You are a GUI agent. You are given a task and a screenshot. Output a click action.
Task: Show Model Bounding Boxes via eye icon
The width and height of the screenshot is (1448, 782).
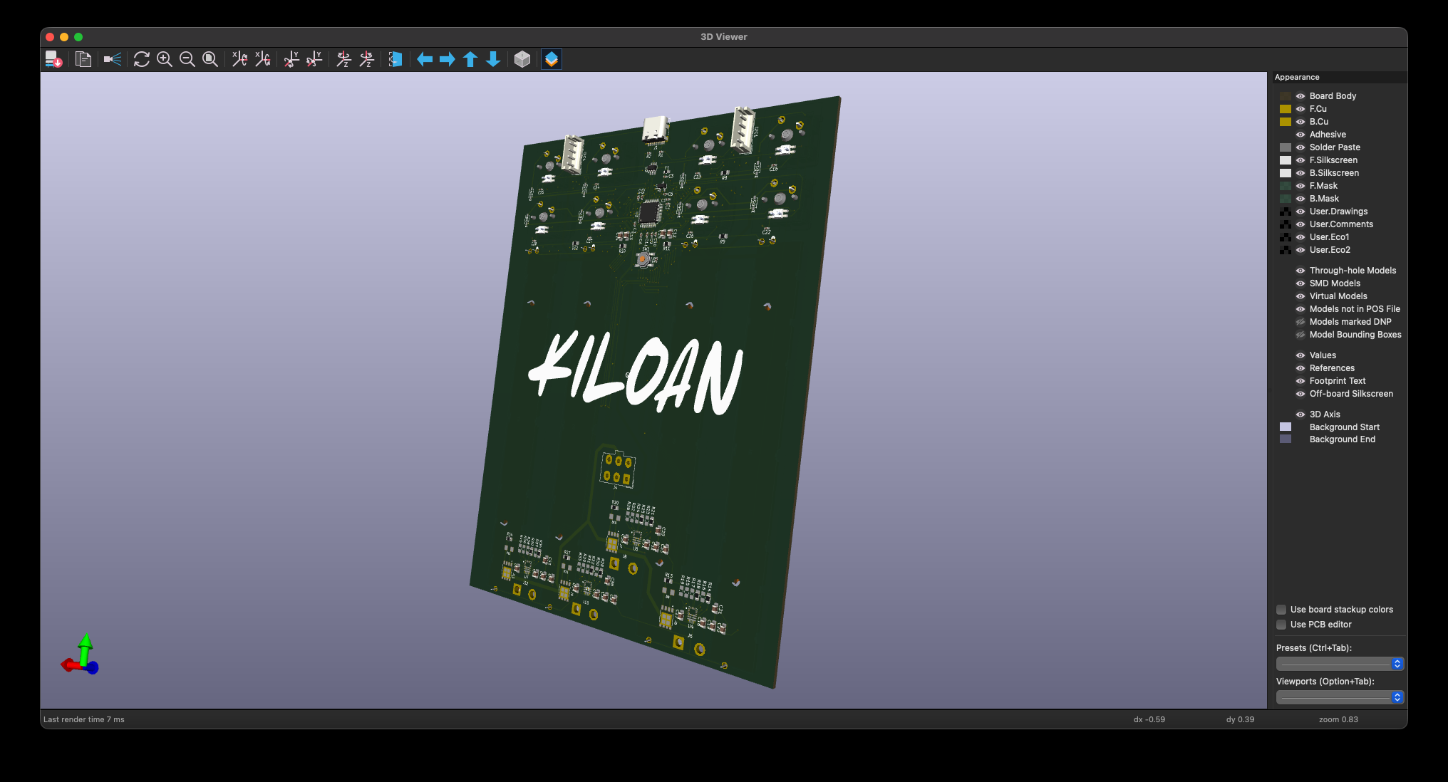[1300, 335]
